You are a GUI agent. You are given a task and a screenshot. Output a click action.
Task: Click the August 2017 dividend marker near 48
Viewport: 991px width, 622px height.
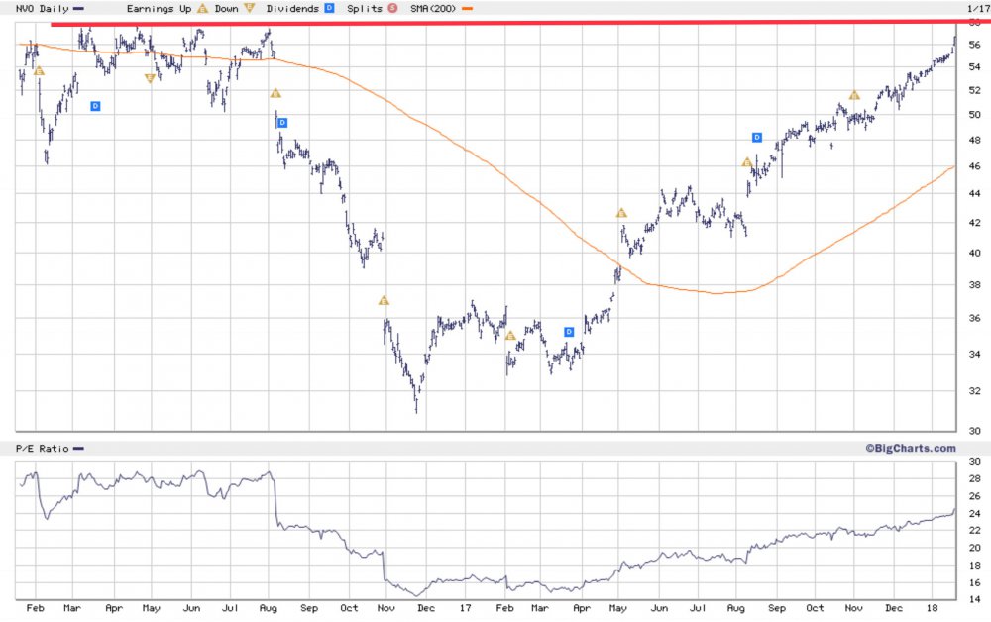click(757, 137)
